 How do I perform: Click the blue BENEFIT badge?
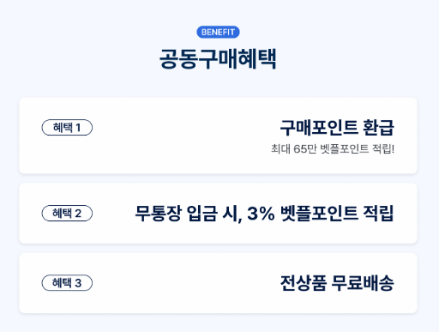pyautogui.click(x=218, y=32)
